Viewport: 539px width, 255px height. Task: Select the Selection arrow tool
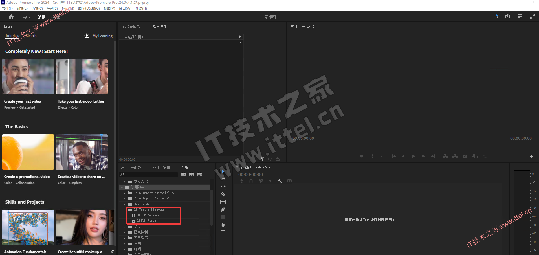coord(223,171)
